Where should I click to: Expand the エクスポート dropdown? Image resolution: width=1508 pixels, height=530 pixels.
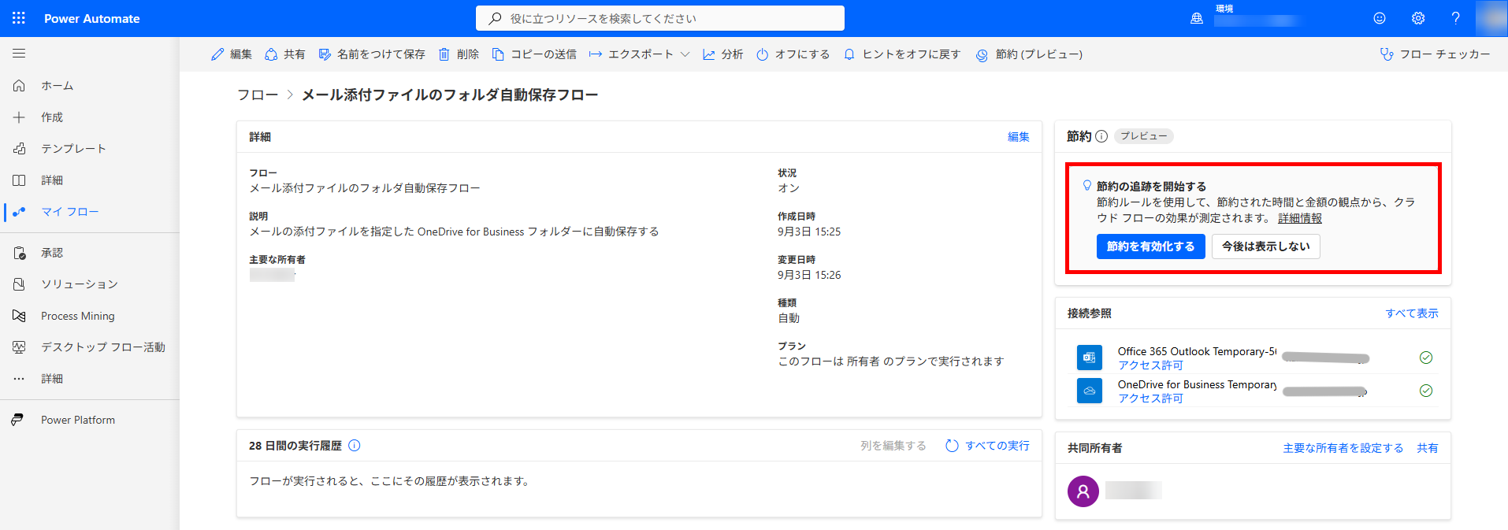point(639,54)
